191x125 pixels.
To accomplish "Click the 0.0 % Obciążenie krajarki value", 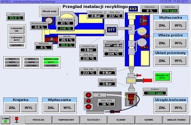I will [x=39, y=27].
